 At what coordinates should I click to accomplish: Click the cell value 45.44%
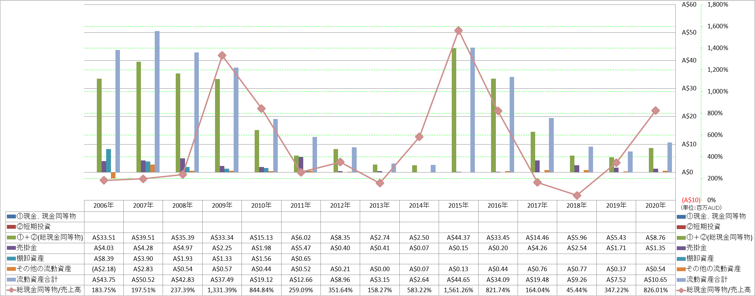[x=577, y=290]
